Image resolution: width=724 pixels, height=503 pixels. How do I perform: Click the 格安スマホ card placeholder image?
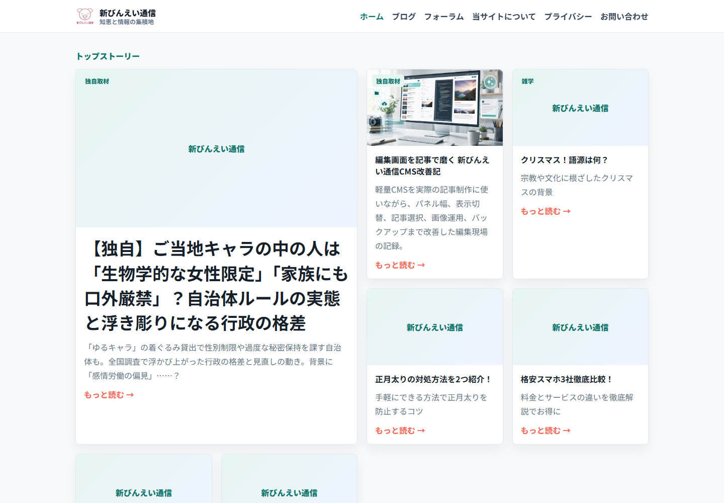pos(580,327)
